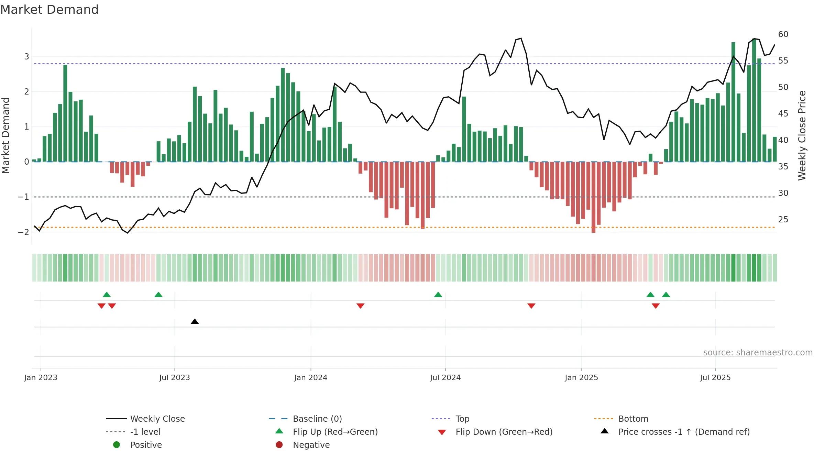Toggle the Baseline (0) legend entry
The height and width of the screenshot is (464, 825).
click(x=305, y=419)
